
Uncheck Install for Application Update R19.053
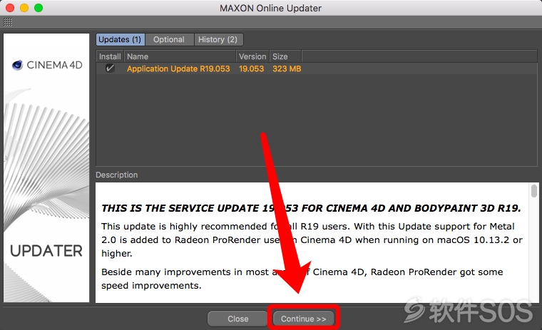tap(110, 68)
